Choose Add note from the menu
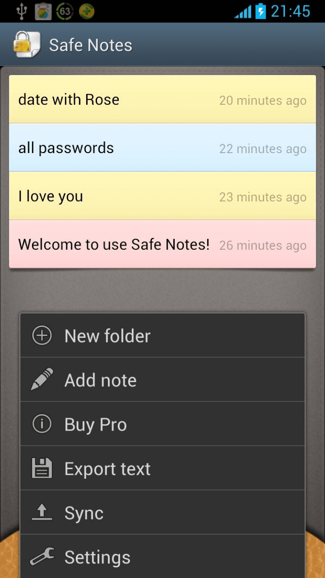The image size is (325, 578). 162,380
